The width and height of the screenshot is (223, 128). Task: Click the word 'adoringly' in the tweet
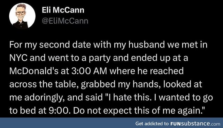point(44,98)
